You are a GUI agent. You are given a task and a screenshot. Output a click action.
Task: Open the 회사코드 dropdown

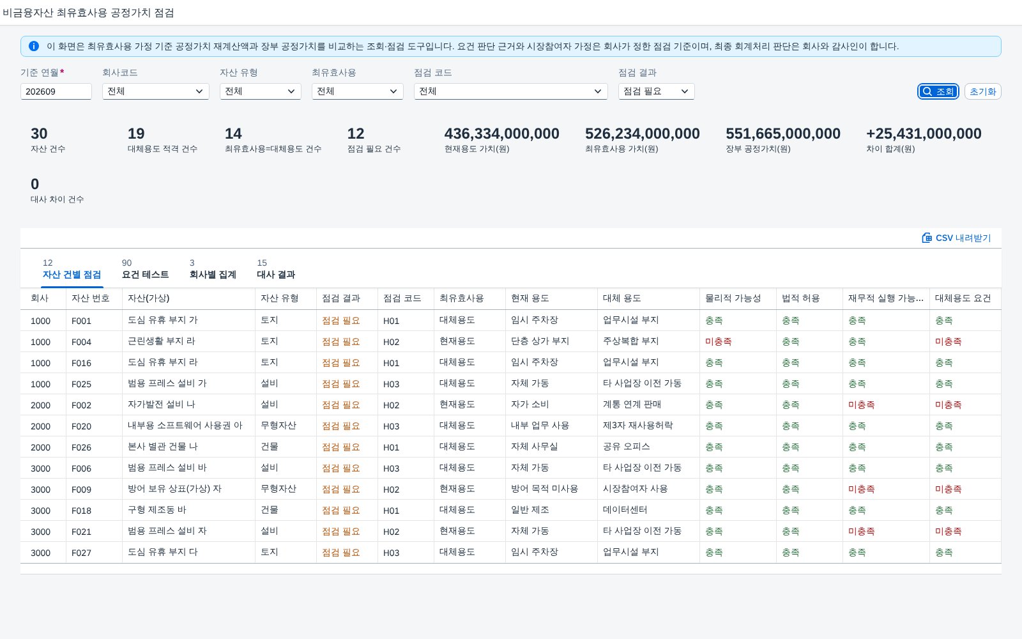tap(156, 91)
